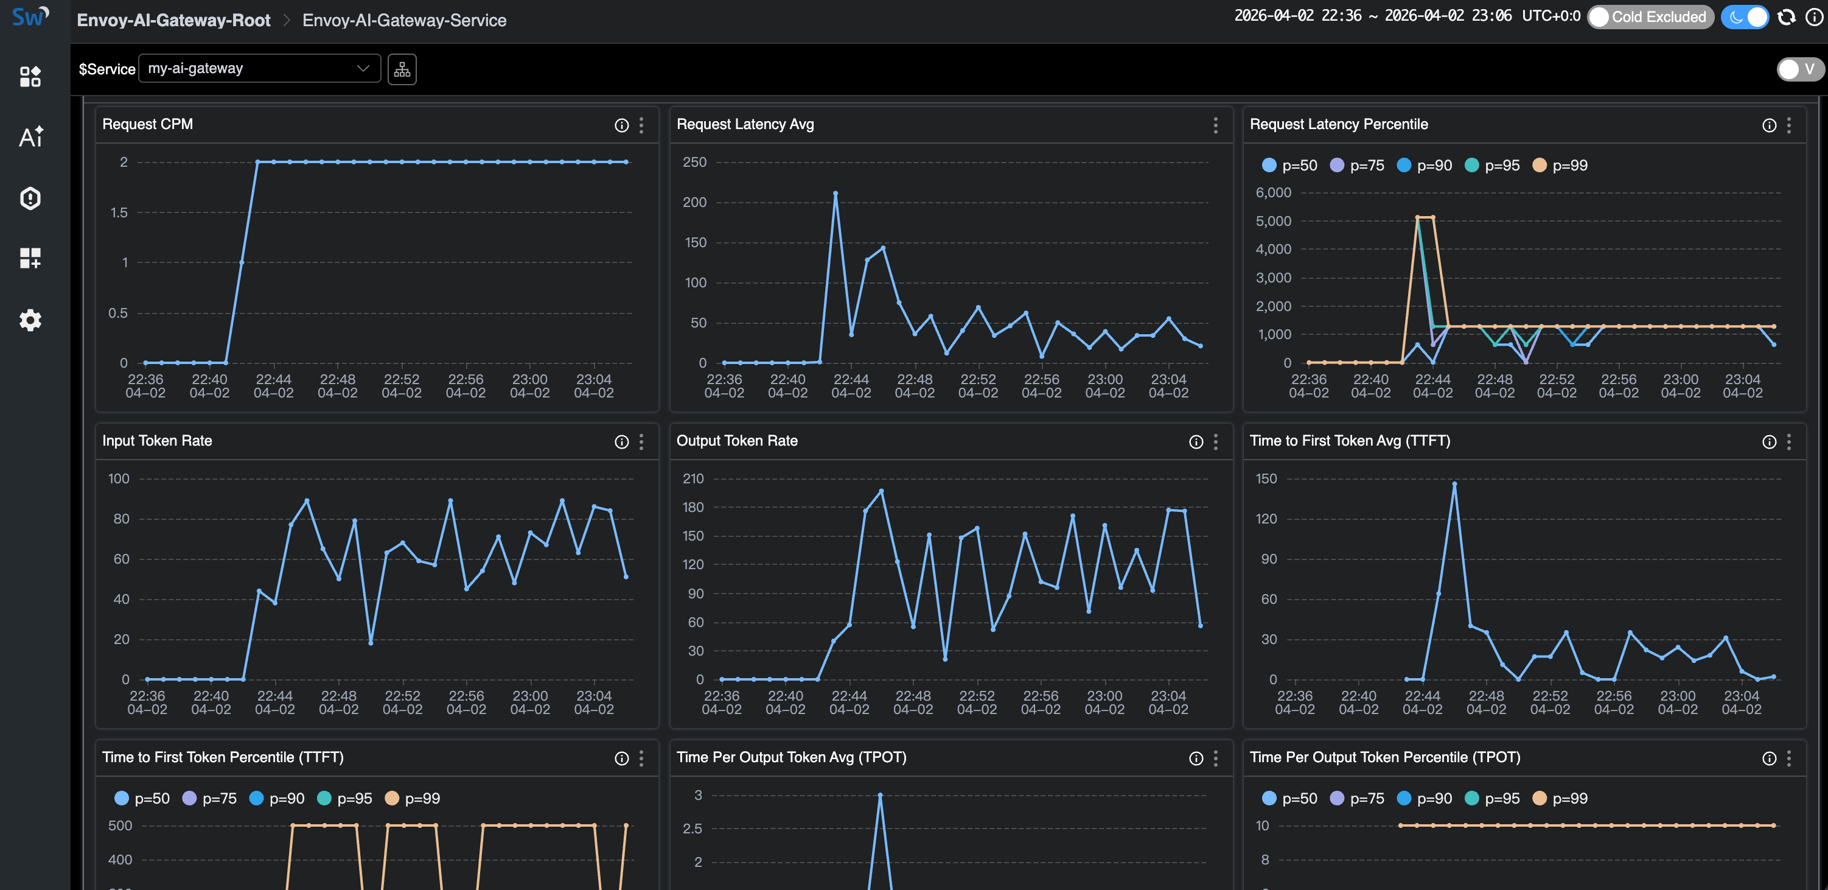
Task: Click the add widget sidebar icon
Action: 31,258
